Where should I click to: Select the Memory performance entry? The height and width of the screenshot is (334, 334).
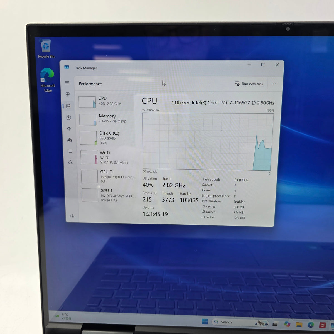point(107,119)
